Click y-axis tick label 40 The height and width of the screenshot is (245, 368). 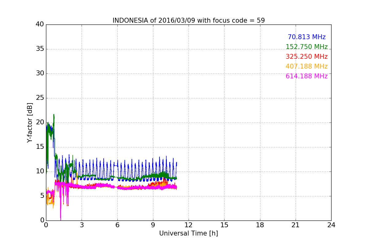[40, 24]
